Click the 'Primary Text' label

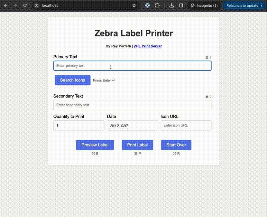pos(65,57)
